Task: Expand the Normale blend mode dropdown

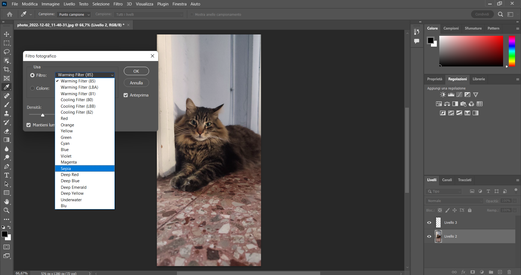Action: [454, 201]
